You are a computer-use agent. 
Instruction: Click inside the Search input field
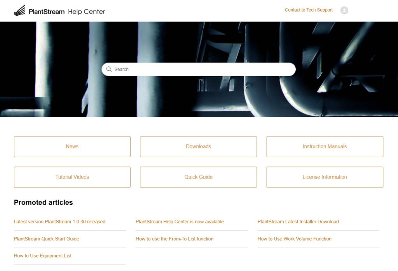(202, 69)
